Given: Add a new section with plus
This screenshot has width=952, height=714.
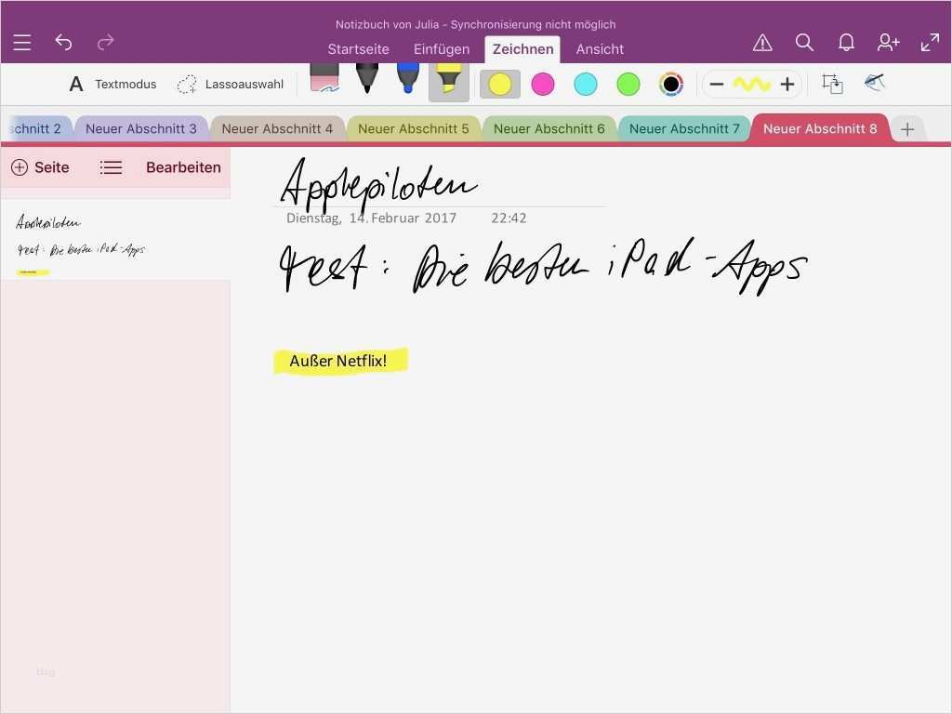Looking at the screenshot, I should (x=907, y=129).
